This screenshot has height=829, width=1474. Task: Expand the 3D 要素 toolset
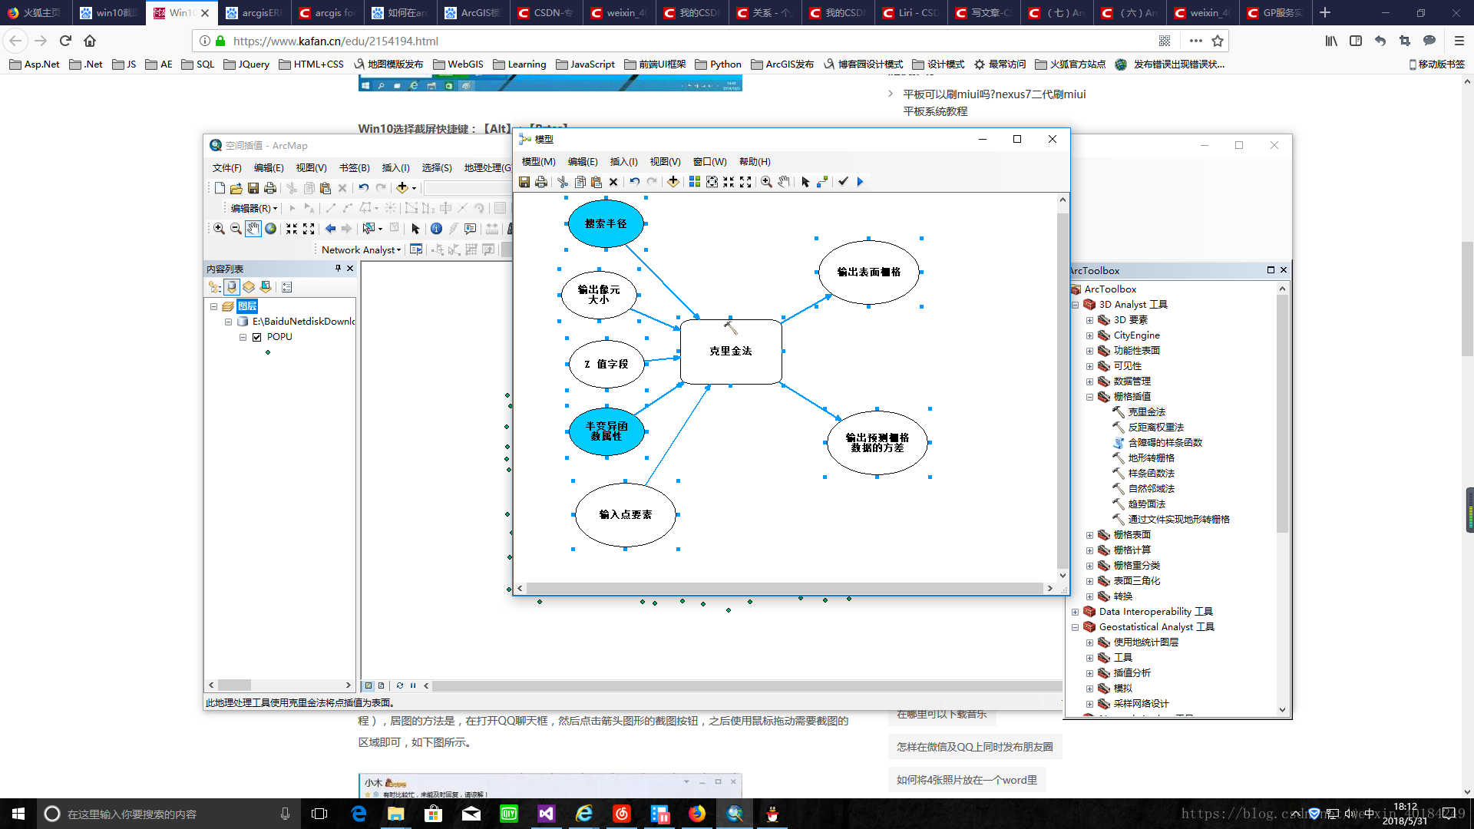tap(1089, 320)
